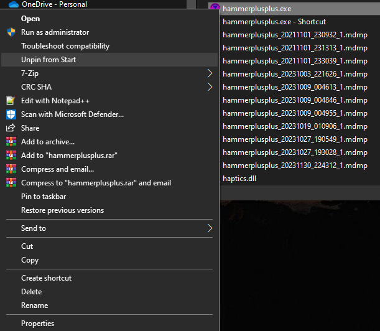Select hammerplusplus_20231009_004846_1.mdmp
Screen dimensions: 380x331
coord(295,100)
